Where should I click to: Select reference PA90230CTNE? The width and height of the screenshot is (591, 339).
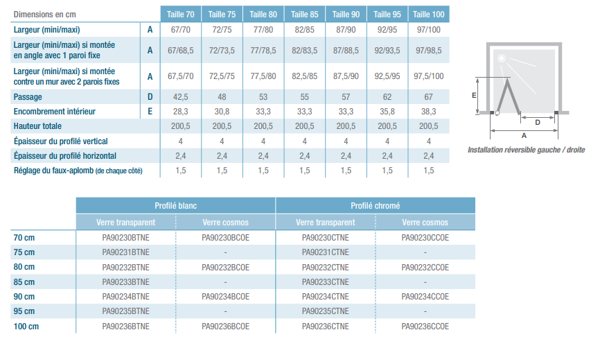click(325, 238)
